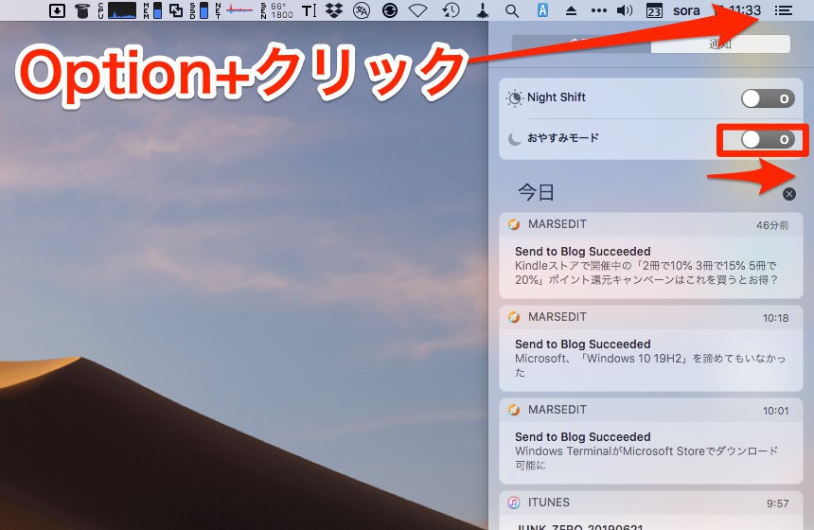Screen dimensions: 814x530
Task: Click the MarsEdit app icon on 10:01 notification
Action: (514, 410)
